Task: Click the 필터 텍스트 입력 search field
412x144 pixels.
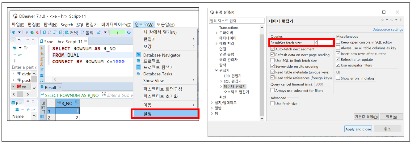Action: pyautogui.click(x=236, y=21)
